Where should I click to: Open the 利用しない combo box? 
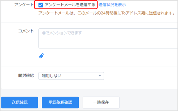click(71, 76)
